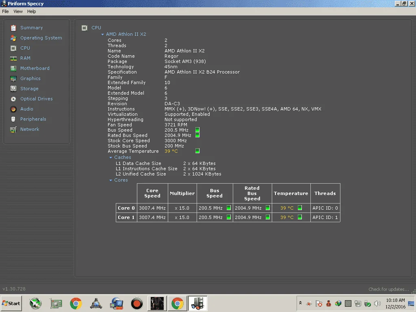Screen dimensions: 416x312
Task: Open first Chrome icon on taskbar
Action: (x=76, y=303)
